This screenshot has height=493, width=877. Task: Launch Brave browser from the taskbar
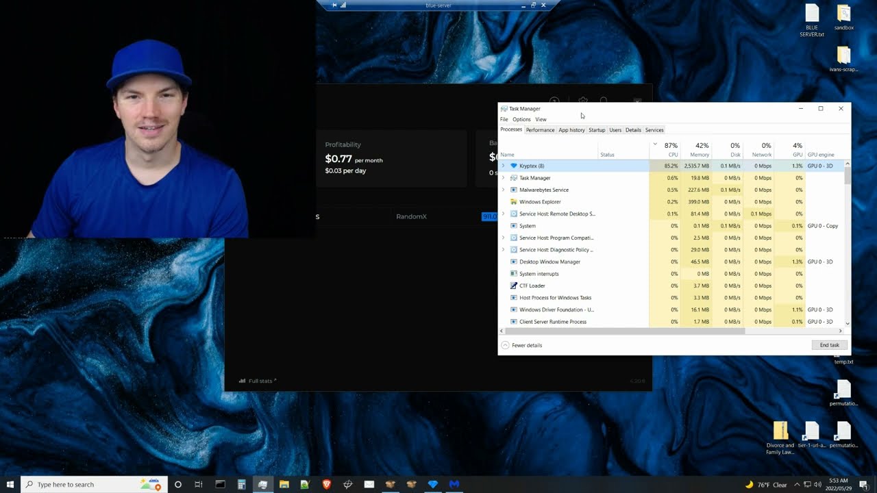(326, 484)
